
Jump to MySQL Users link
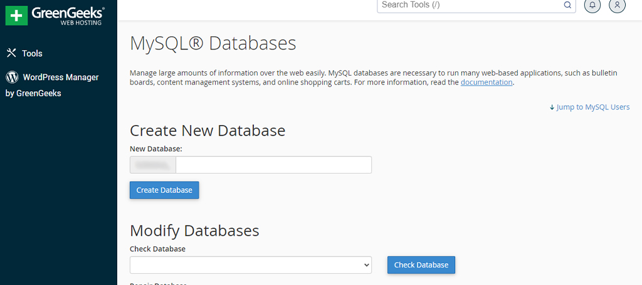coord(589,107)
